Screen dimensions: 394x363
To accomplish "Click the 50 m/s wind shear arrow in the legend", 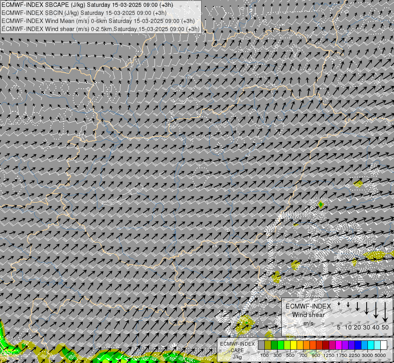I will click(385, 312).
